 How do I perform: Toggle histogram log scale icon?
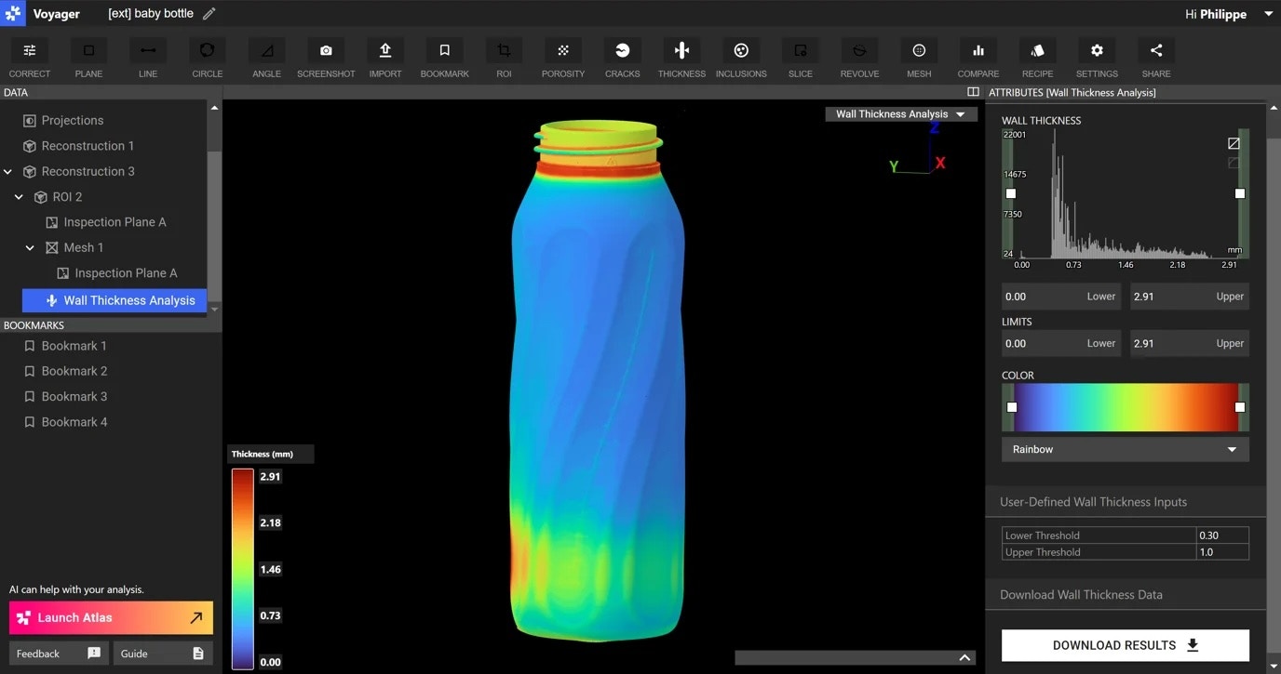[1234, 143]
